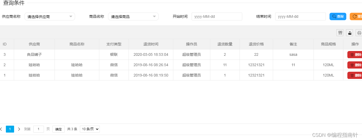Open the column filter grid icon
362x140 pixels.
[x=340, y=33]
